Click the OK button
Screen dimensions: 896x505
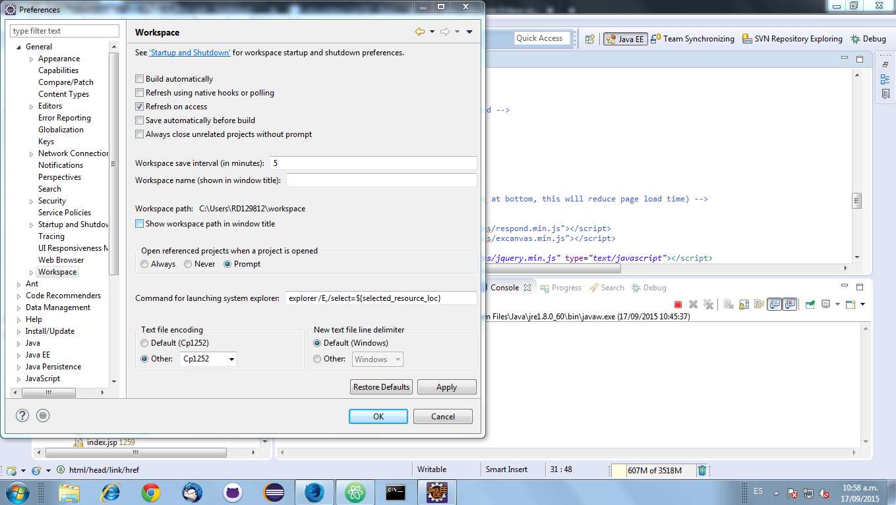tap(378, 417)
